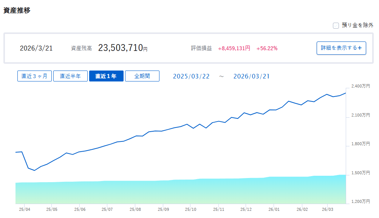The image size is (379, 218).
Task: Click the start date 2025/03/22
Action: tap(191, 76)
